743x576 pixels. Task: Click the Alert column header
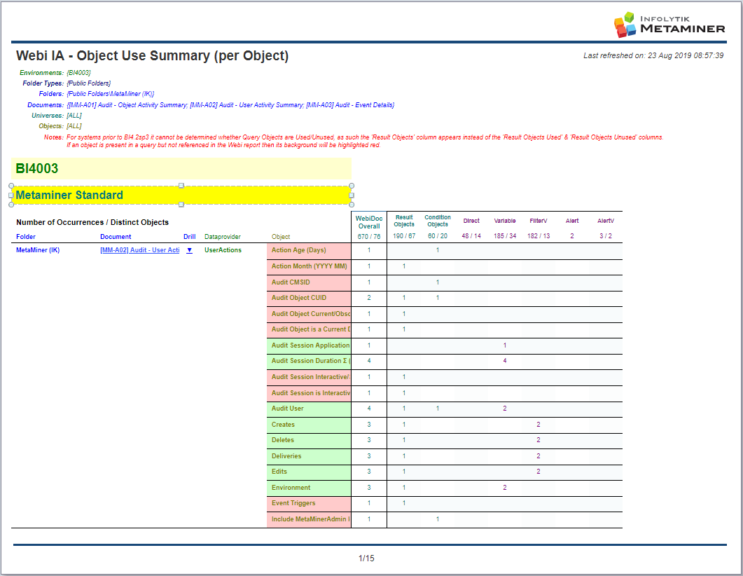[572, 221]
